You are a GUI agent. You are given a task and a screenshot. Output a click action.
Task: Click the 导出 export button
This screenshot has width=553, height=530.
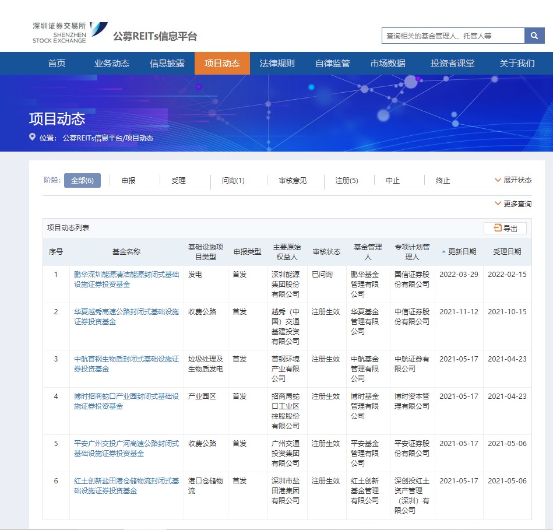pos(505,228)
